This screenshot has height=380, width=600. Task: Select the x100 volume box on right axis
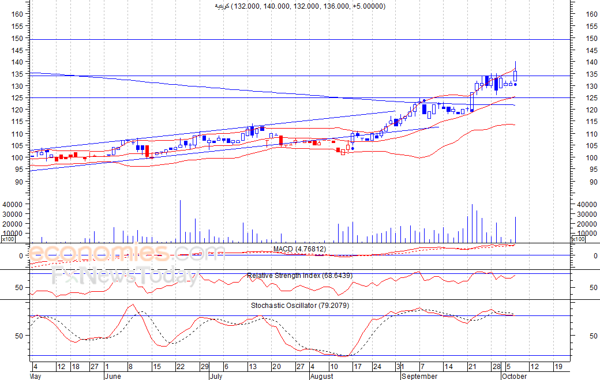pyautogui.click(x=578, y=239)
